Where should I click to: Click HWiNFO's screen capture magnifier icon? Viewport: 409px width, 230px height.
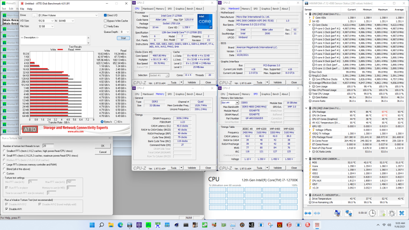coord(337,213)
